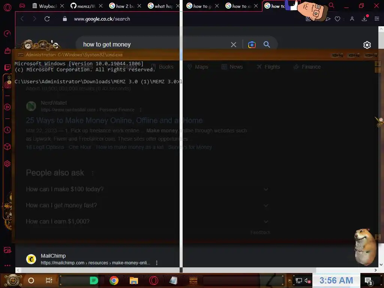This screenshot has width=384, height=288.
Task: Submit search with magnifier icon
Action: pyautogui.click(x=267, y=44)
